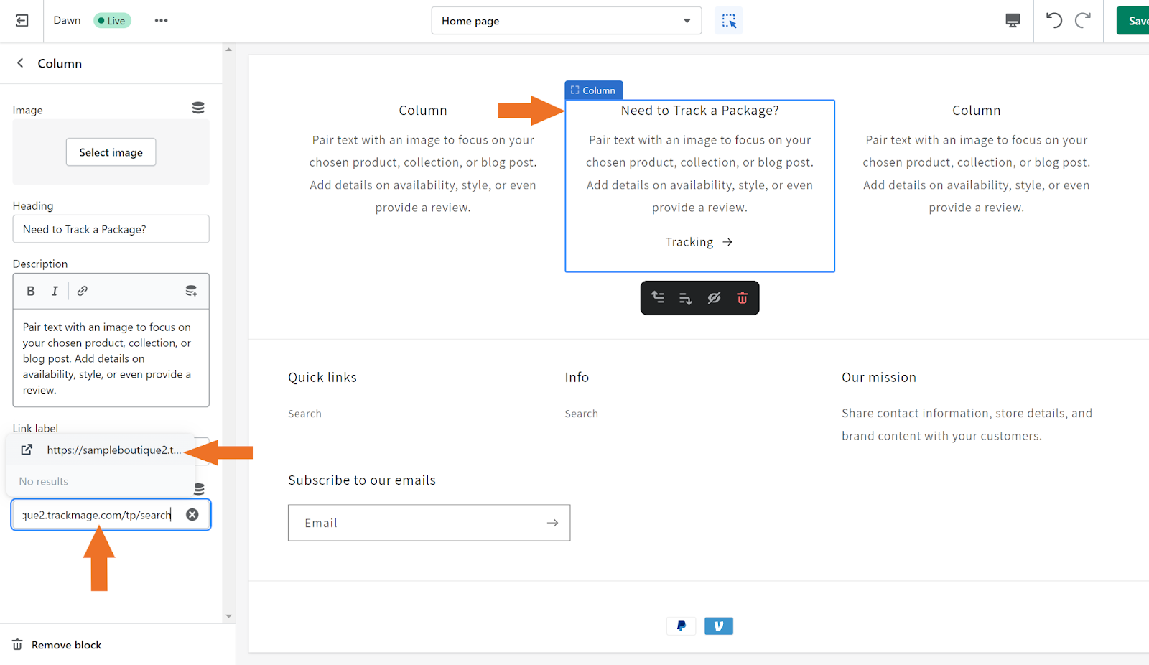Click the Need to Track a Package? heading
The image size is (1149, 665).
click(x=700, y=111)
